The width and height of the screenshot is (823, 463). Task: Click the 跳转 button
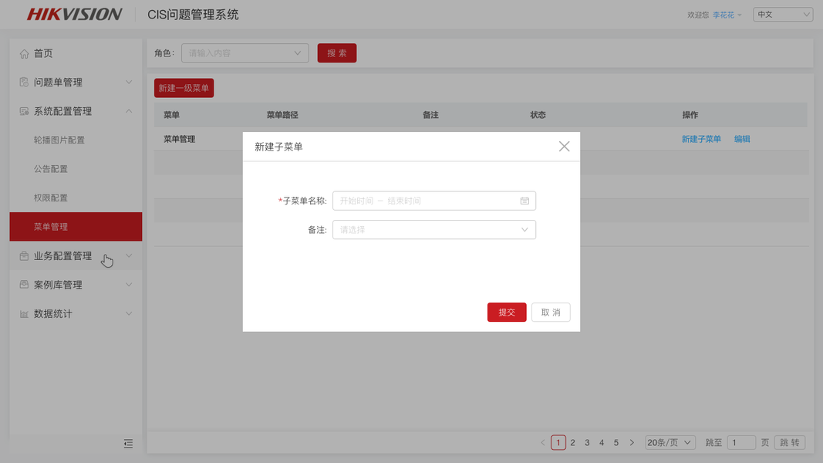[789, 442]
